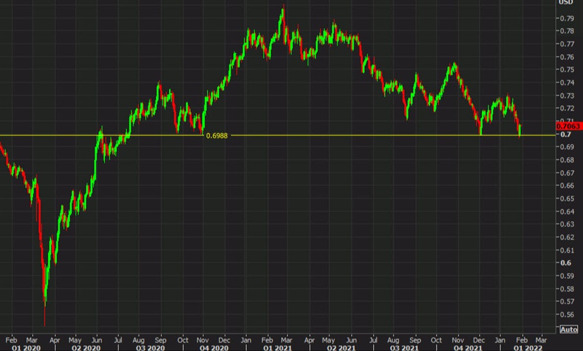This screenshot has width=583, height=351.
Task: Click the Q3 2021 quarter label
Action: tap(404, 348)
